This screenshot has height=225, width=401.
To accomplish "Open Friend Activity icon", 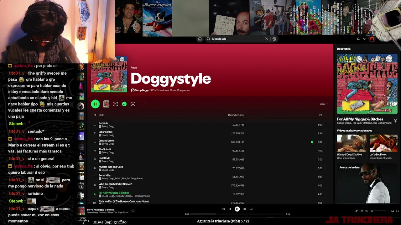I will (x=364, y=39).
